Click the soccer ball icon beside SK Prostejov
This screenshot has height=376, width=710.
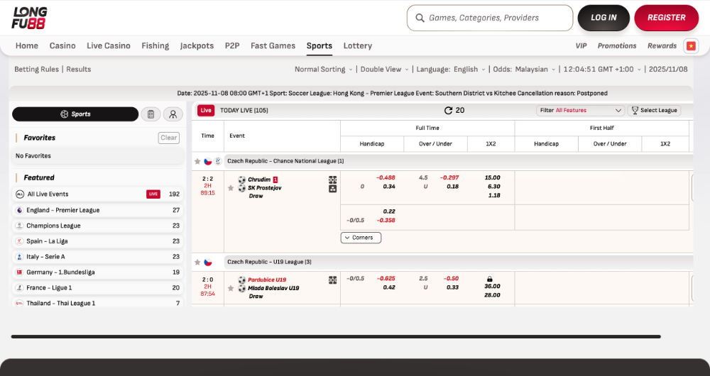242,188
